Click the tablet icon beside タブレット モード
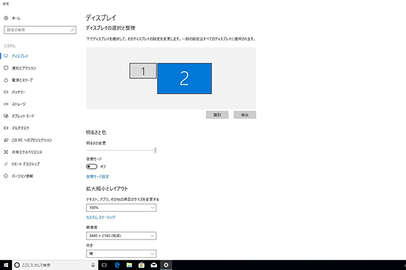This screenshot has width=406, height=270. coord(6,116)
